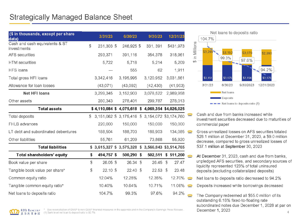Click the blue Deposits legend swatch
Screen dimensions: 295x221
pos(215,98)
